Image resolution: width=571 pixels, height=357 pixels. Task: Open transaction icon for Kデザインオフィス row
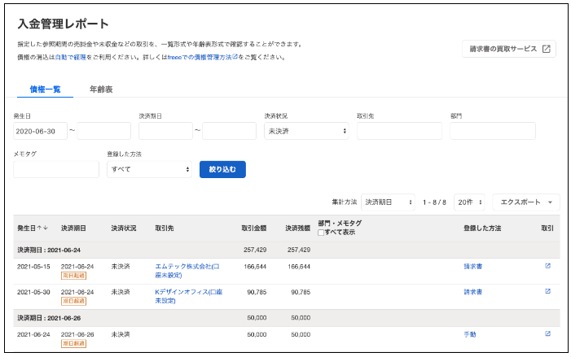[x=547, y=291]
